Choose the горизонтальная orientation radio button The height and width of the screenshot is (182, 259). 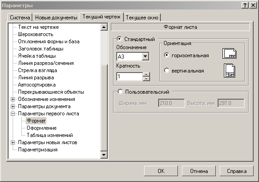[x=167, y=55]
